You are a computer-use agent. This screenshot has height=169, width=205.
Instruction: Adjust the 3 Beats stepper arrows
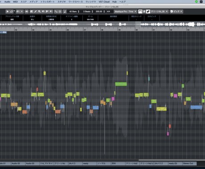click(x=92, y=12)
